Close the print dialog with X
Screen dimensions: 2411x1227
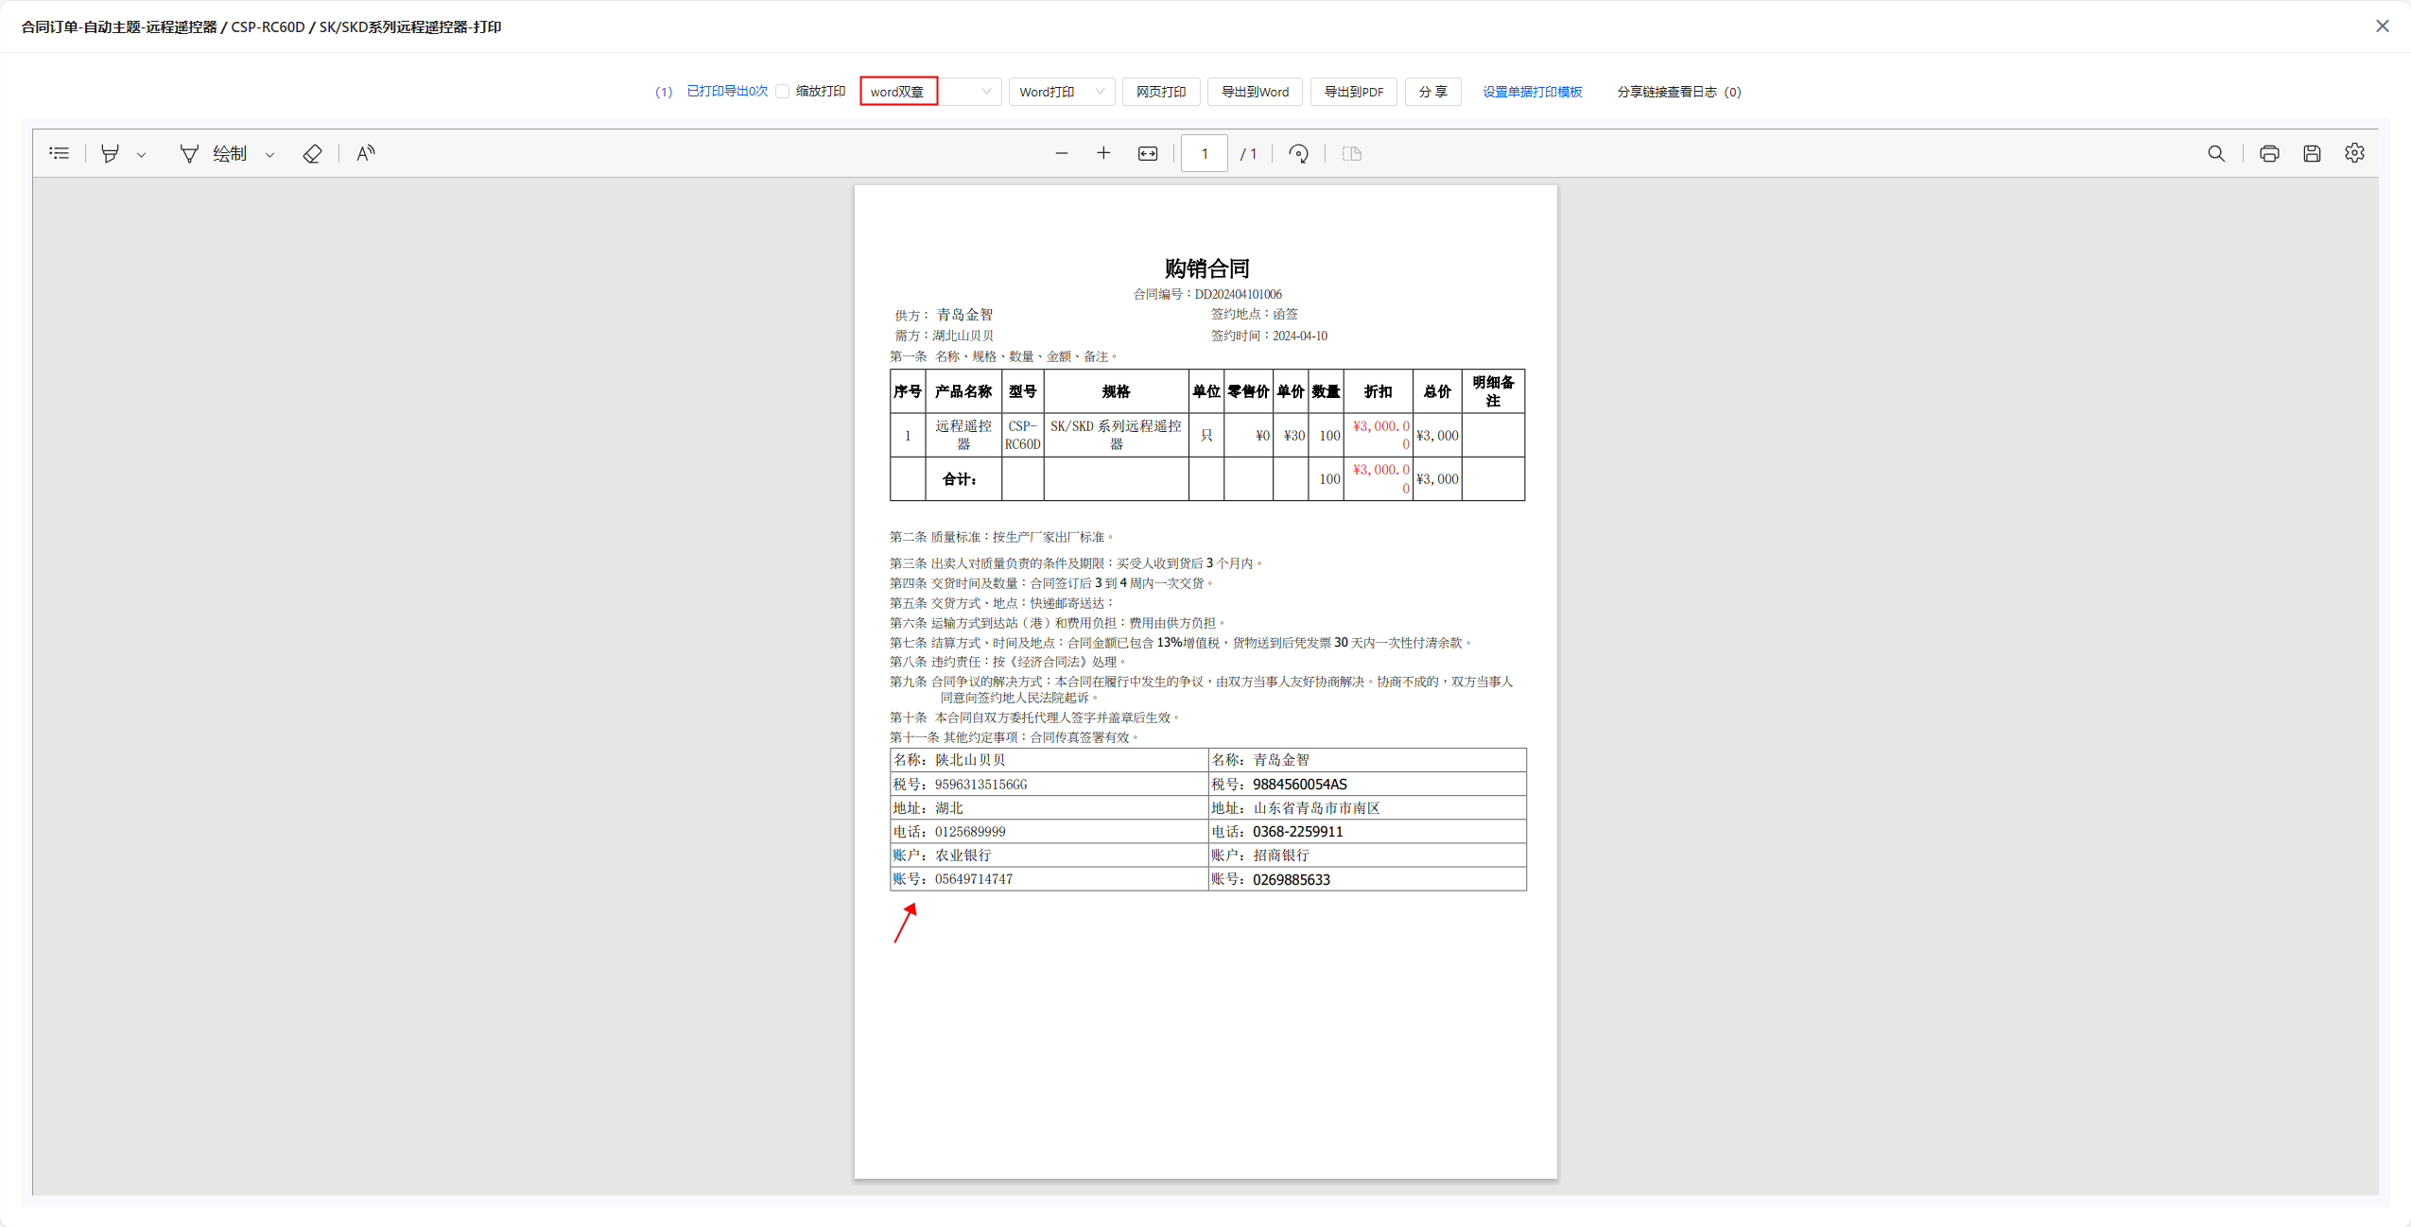coord(2383,26)
